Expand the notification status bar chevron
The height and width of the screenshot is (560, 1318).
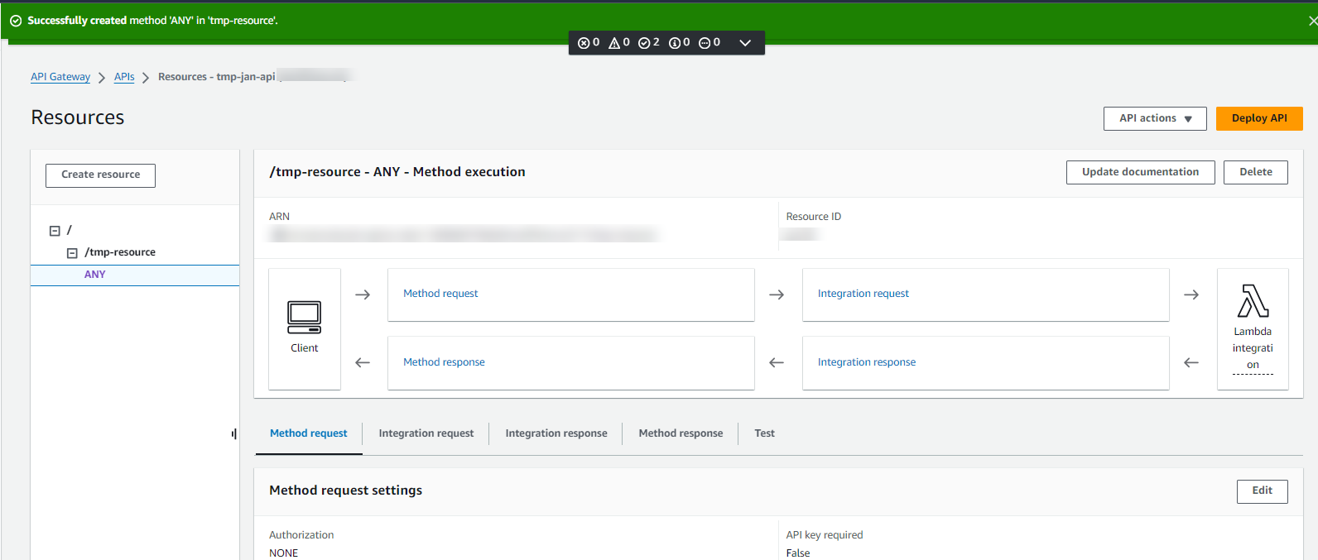tap(745, 43)
